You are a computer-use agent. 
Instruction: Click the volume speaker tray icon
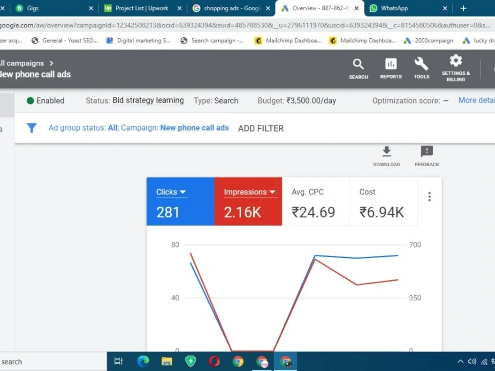[x=472, y=362]
